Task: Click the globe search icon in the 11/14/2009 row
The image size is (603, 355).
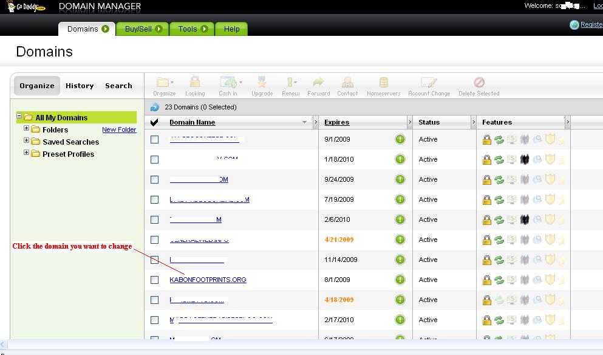Action: click(537, 260)
